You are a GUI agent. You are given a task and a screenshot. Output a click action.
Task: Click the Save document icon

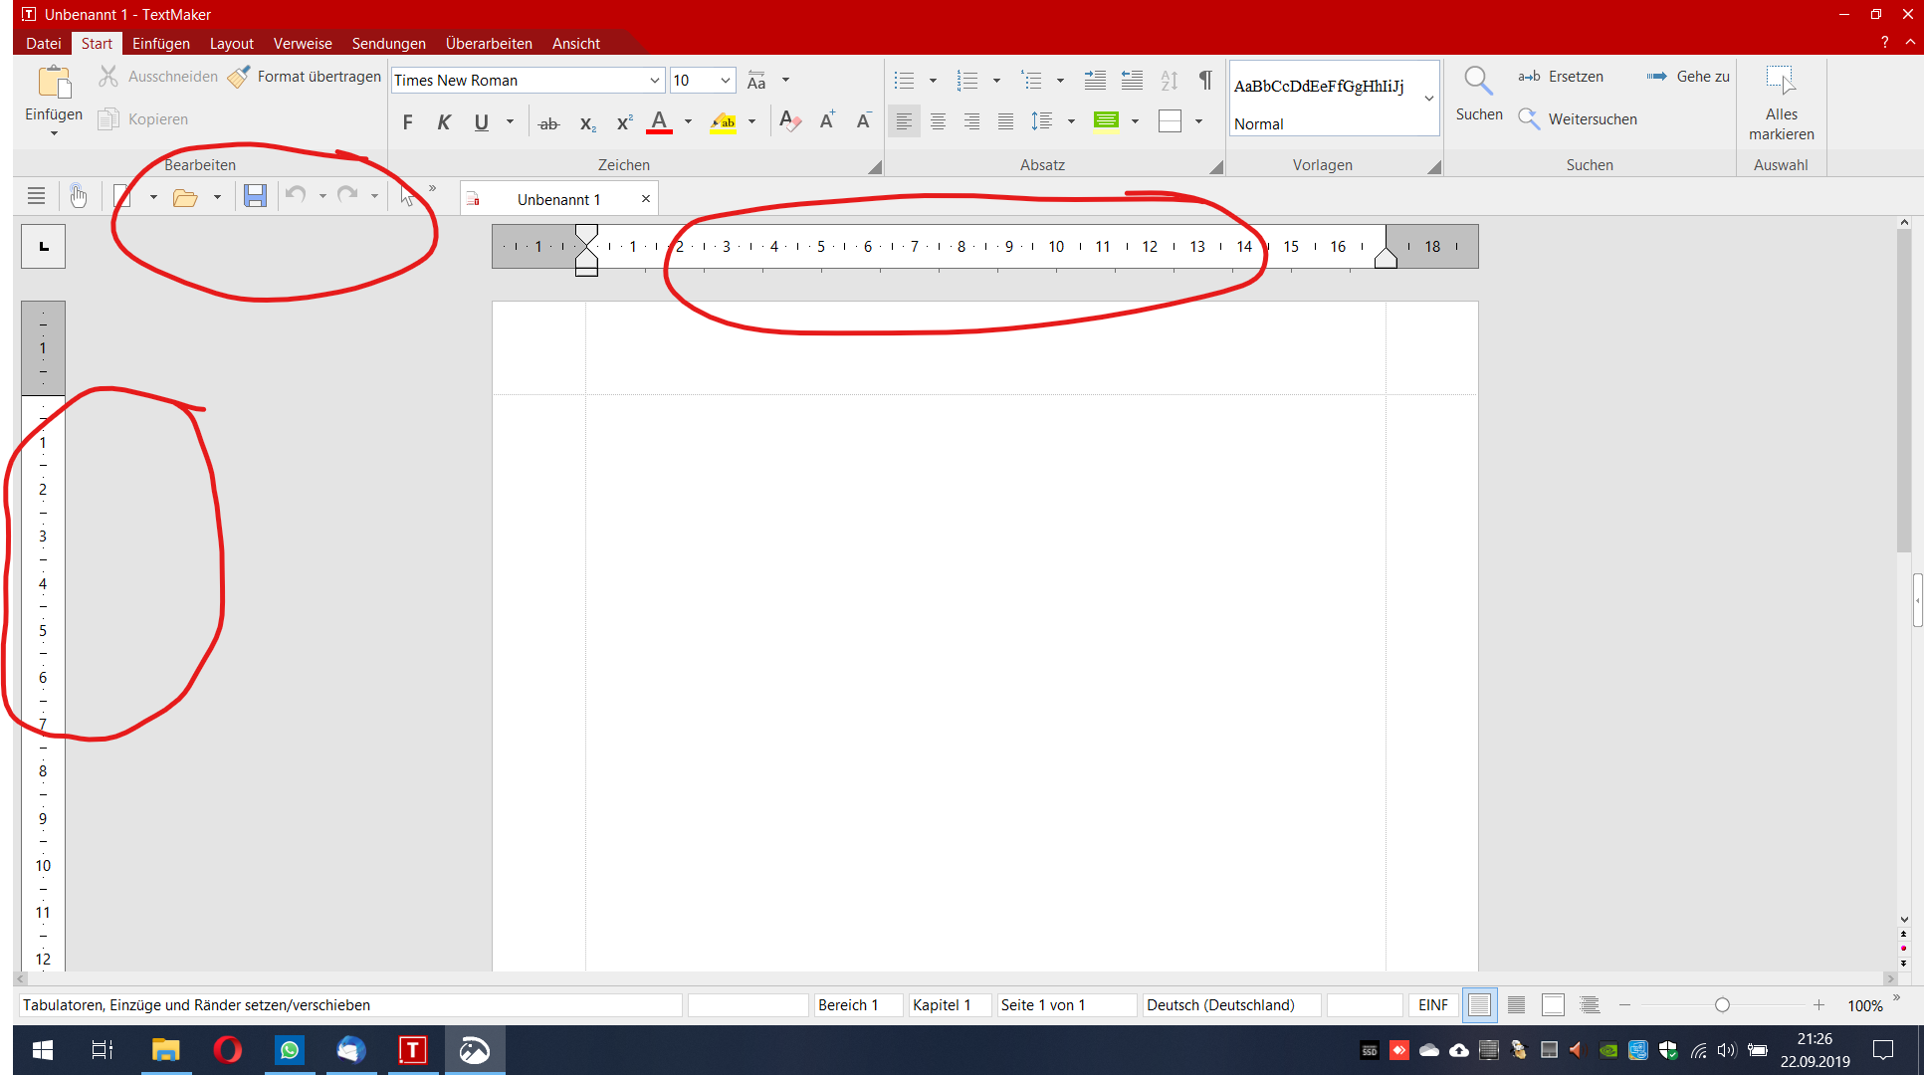tap(254, 197)
